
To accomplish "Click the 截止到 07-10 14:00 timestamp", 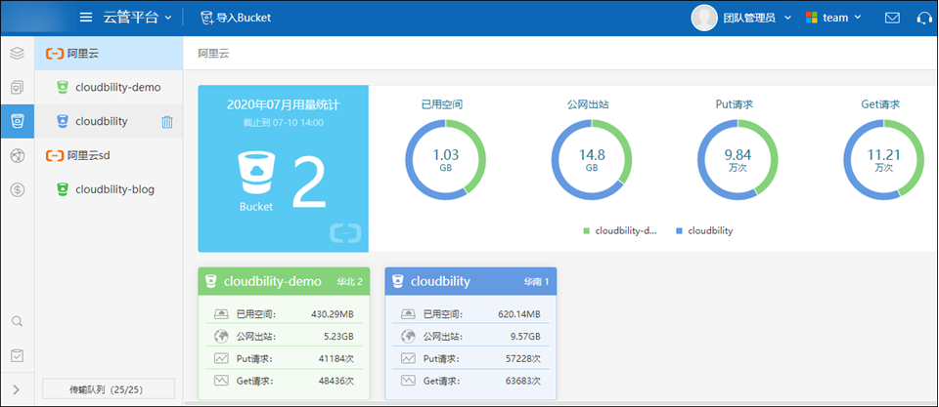I will click(284, 123).
